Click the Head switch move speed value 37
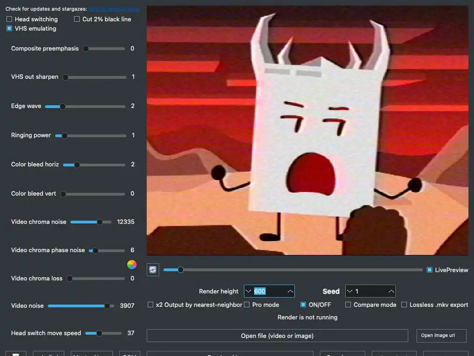 click(x=131, y=333)
